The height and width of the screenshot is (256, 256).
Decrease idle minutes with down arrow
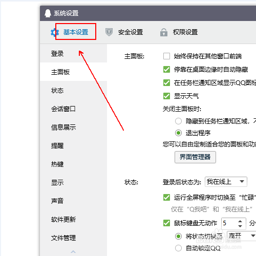(x=240, y=226)
